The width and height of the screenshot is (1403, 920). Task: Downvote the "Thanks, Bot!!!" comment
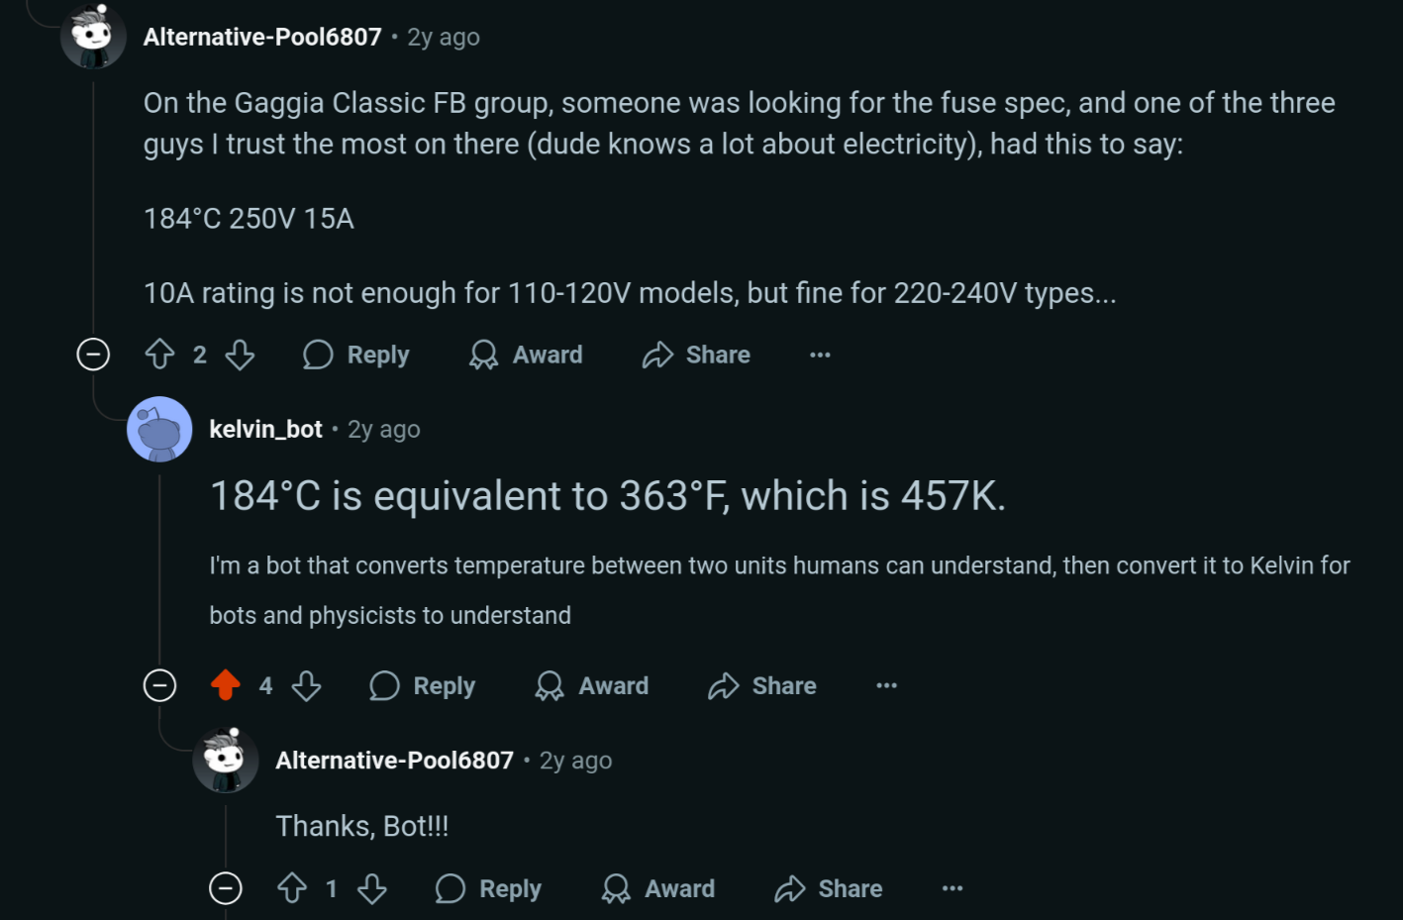pyautogui.click(x=372, y=888)
